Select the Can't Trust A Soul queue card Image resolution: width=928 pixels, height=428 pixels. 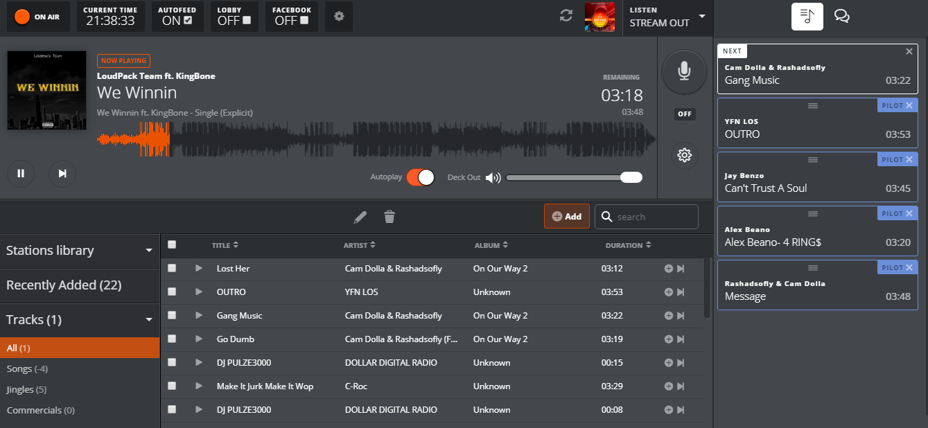coord(818,177)
